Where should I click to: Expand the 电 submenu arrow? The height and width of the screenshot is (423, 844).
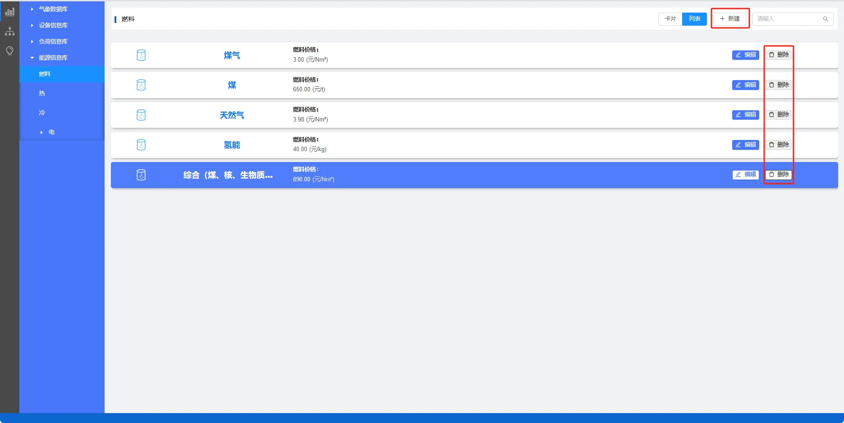pos(41,132)
